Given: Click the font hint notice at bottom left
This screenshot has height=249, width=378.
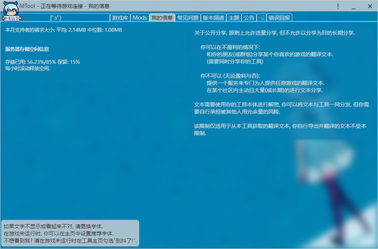Looking at the screenshot, I should point(70,234).
